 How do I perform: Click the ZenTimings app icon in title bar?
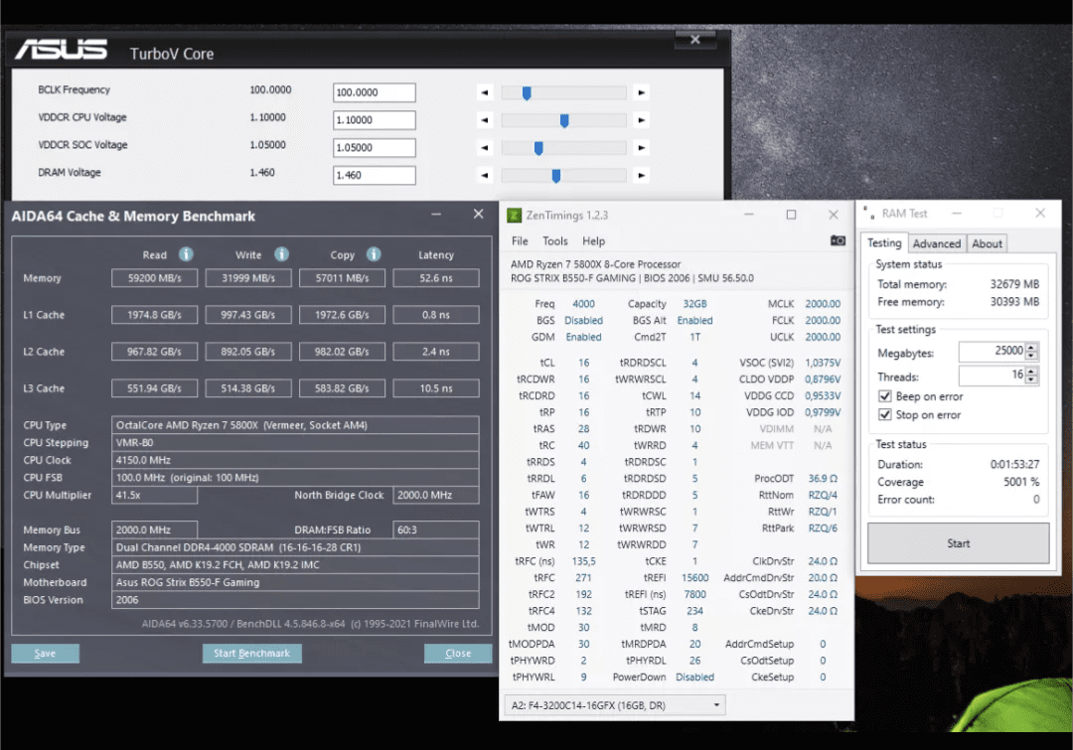point(514,216)
